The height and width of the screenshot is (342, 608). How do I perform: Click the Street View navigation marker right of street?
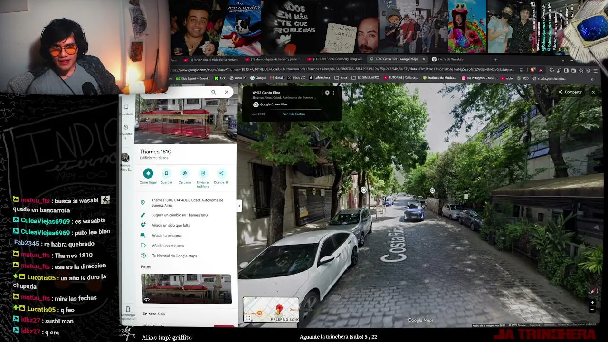(432, 190)
